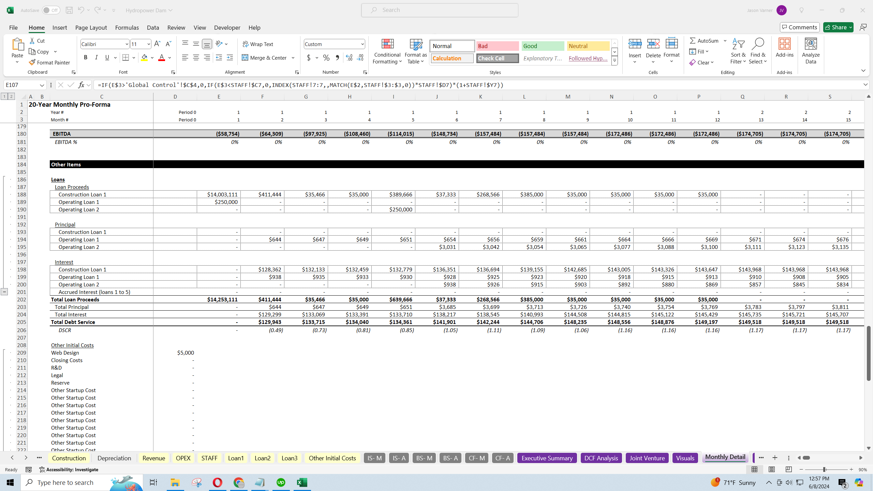Image resolution: width=873 pixels, height=491 pixels.
Task: Expand the Name Box dropdown
Action: pyautogui.click(x=42, y=85)
